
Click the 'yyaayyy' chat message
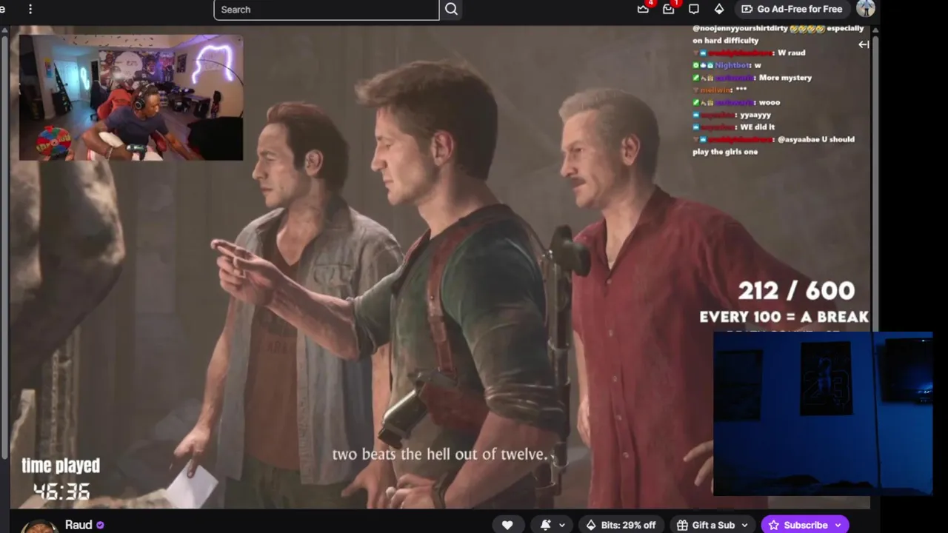coord(755,115)
